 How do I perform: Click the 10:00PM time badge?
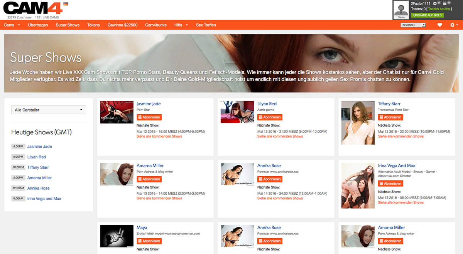pos(18,167)
